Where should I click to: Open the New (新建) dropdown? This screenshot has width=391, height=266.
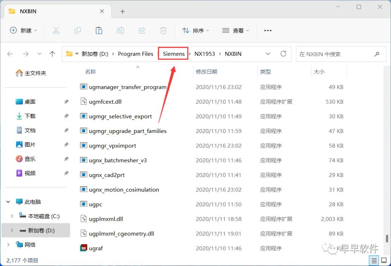(x=23, y=30)
